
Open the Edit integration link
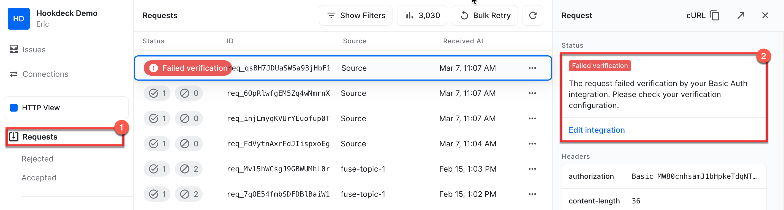[x=597, y=130]
